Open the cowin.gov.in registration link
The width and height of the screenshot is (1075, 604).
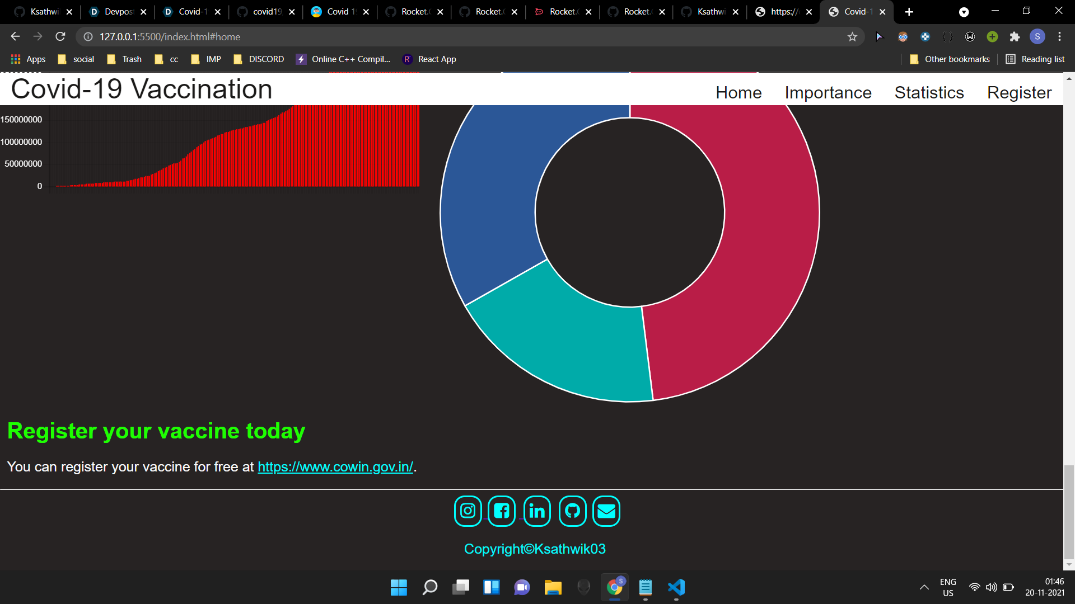pyautogui.click(x=335, y=467)
